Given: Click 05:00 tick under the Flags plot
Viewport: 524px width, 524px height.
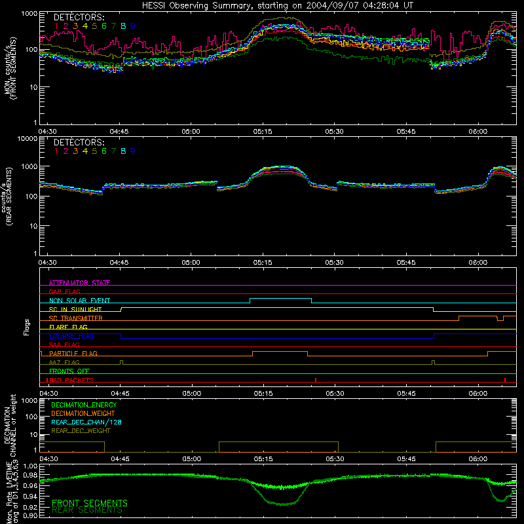Looking at the screenshot, I should (x=192, y=394).
